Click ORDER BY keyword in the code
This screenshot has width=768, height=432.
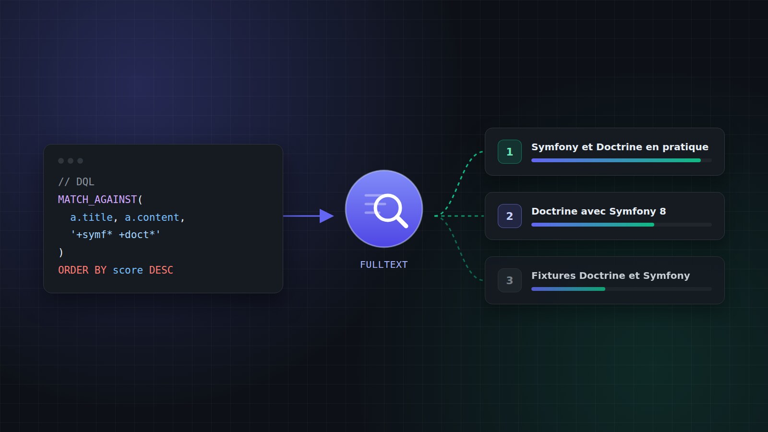point(82,270)
